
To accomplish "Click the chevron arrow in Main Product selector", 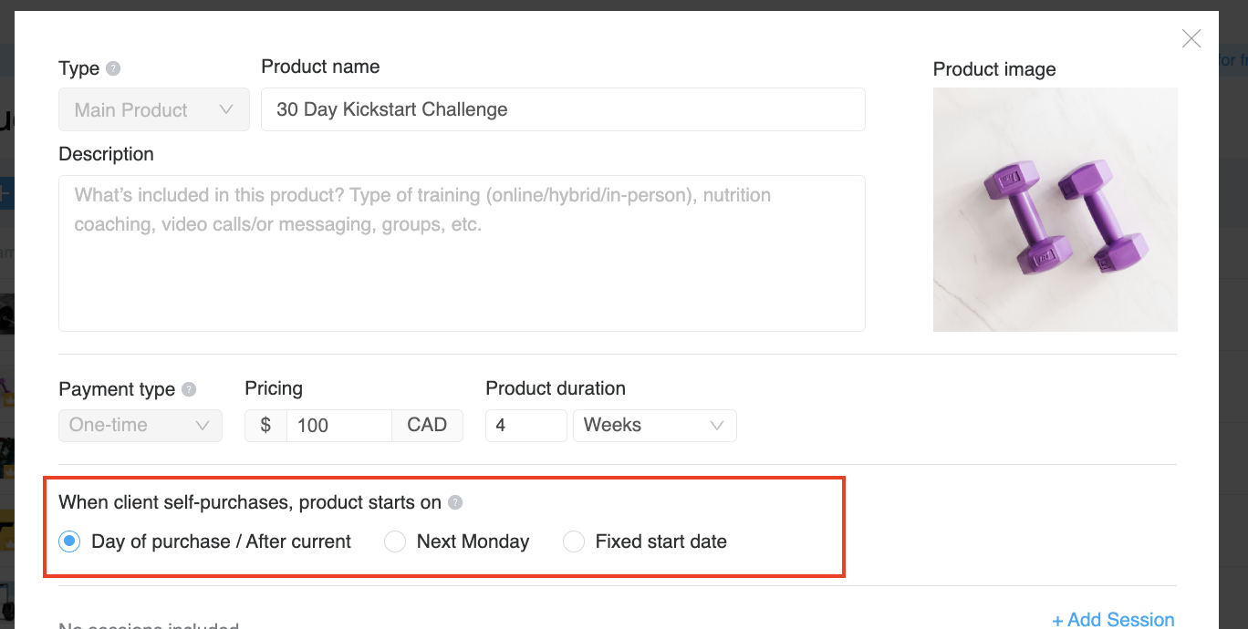I will (227, 110).
